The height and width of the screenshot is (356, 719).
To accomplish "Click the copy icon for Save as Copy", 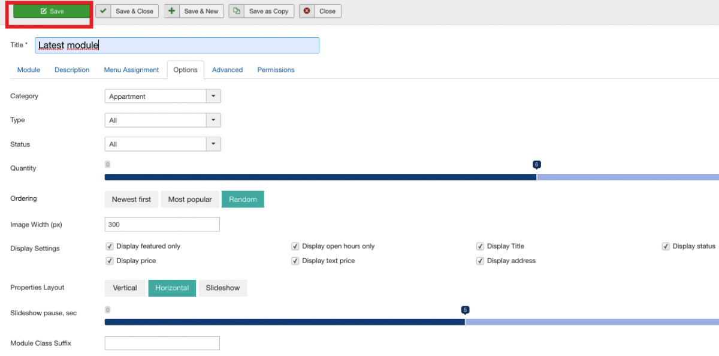I will point(237,11).
